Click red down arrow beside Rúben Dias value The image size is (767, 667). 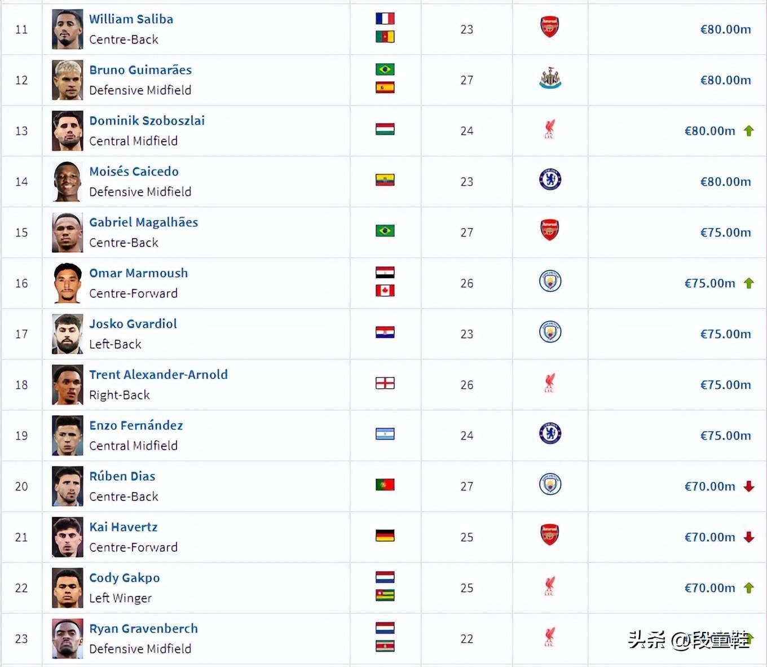(749, 486)
